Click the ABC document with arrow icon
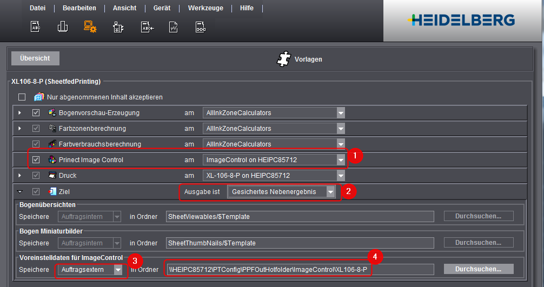 click(x=147, y=26)
